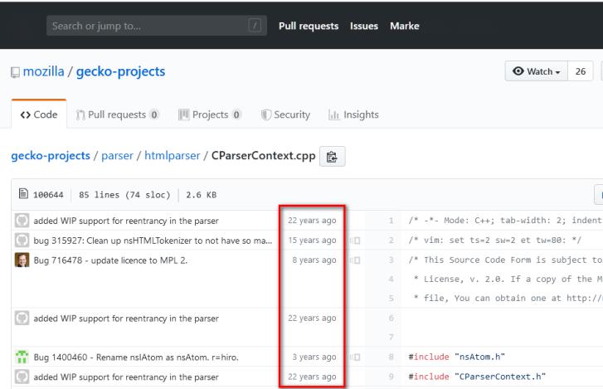The width and height of the screenshot is (603, 389).
Task: Open the Watch dropdown button
Action: click(x=536, y=71)
